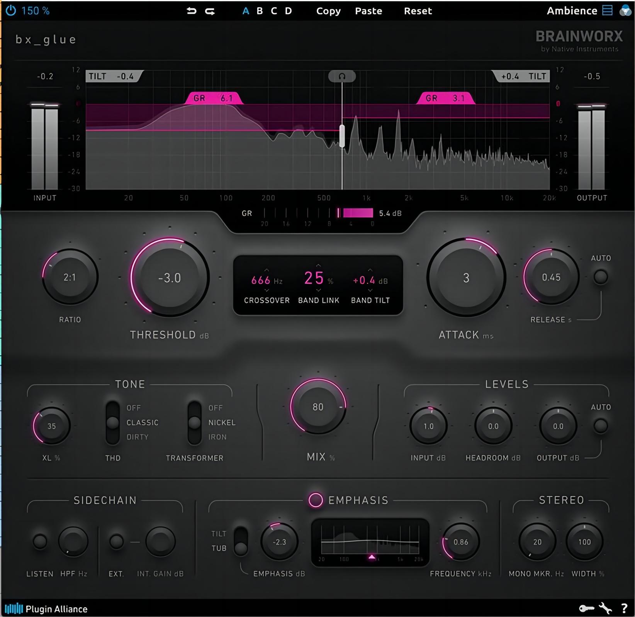The width and height of the screenshot is (635, 617).
Task: Switch to settings slot B
Action: click(260, 11)
